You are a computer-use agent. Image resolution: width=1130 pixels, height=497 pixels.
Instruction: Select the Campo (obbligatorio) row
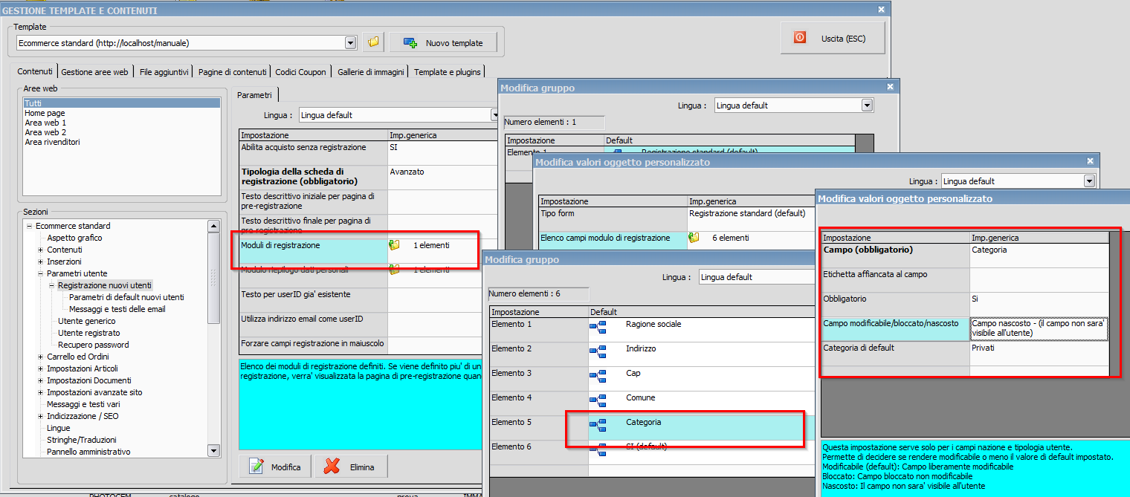tap(964, 256)
